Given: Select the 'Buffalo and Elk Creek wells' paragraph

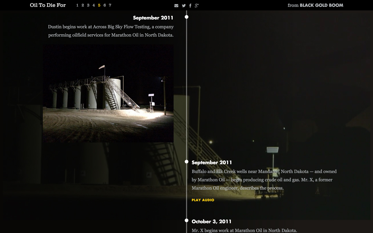Looking at the screenshot, I should point(264,180).
